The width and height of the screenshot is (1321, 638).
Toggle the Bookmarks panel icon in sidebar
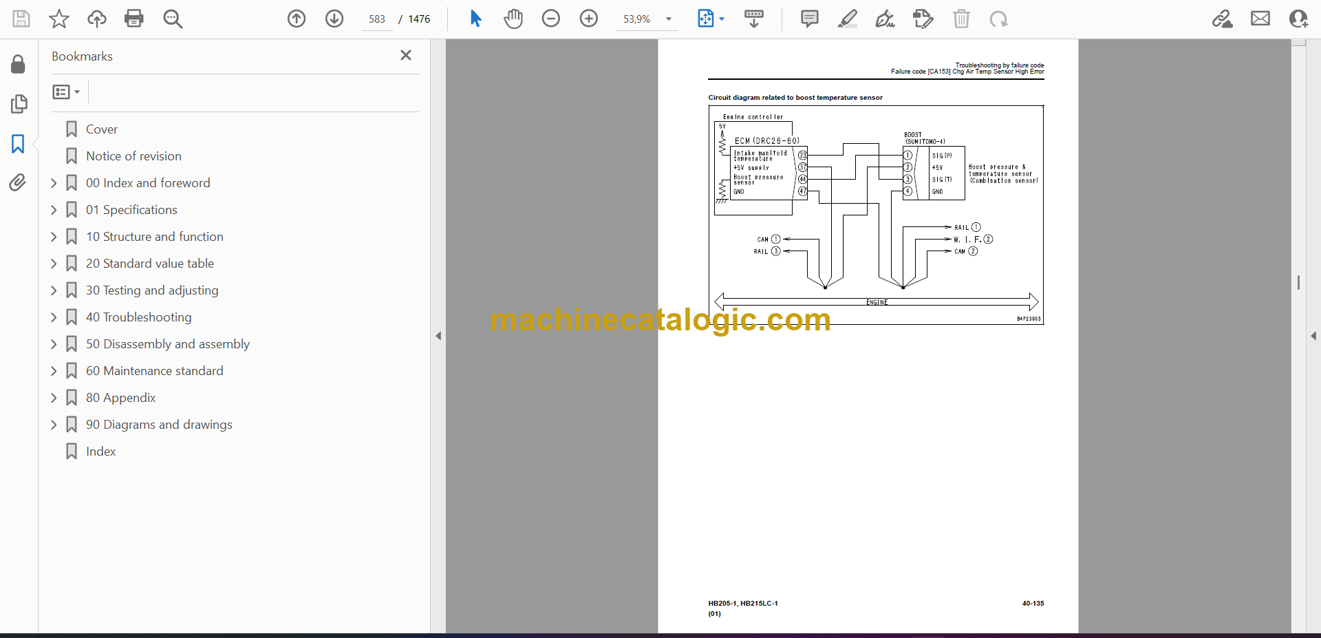point(18,144)
